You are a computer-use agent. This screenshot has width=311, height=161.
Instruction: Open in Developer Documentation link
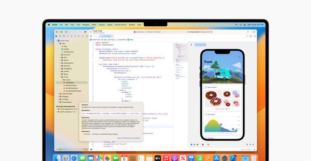pyautogui.click(x=129, y=138)
